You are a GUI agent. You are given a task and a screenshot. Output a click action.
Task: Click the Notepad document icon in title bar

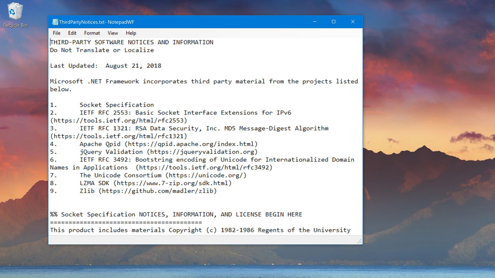click(x=55, y=22)
